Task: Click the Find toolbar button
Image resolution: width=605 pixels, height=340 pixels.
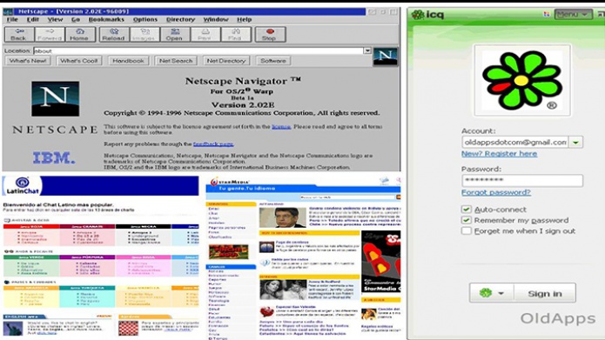Action: [x=235, y=34]
